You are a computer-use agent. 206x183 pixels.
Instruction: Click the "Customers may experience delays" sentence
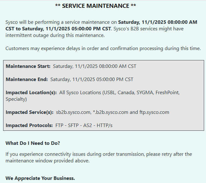coord(103,48)
